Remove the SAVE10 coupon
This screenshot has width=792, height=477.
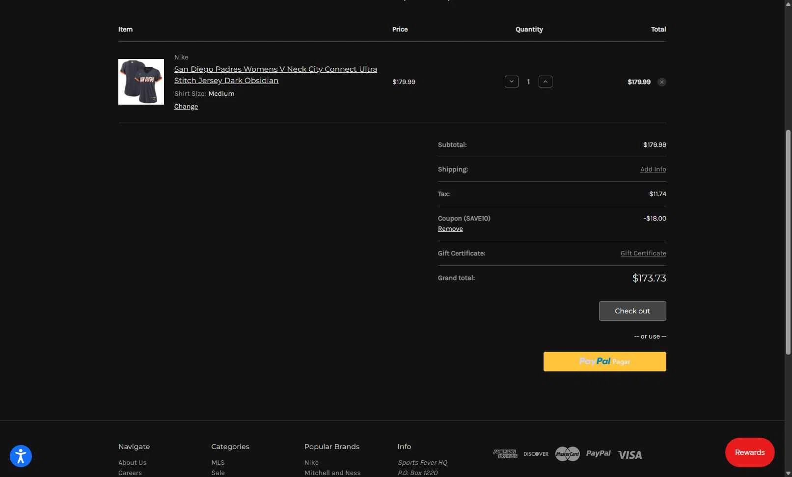(x=450, y=229)
